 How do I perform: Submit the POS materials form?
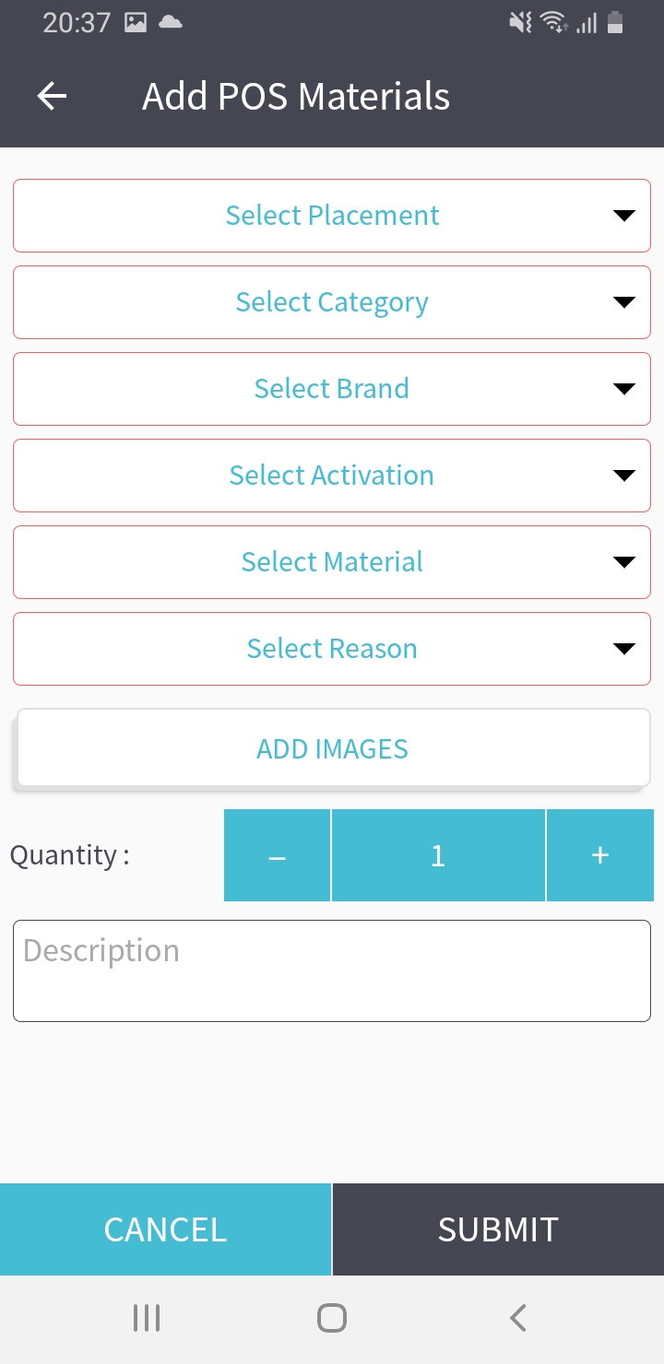coord(498,1229)
